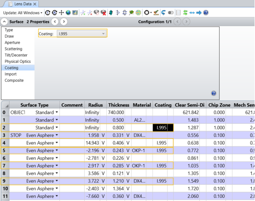The height and width of the screenshot is (201, 255).
Task: Click the circled A refresh icon
Action: [x=54, y=13]
